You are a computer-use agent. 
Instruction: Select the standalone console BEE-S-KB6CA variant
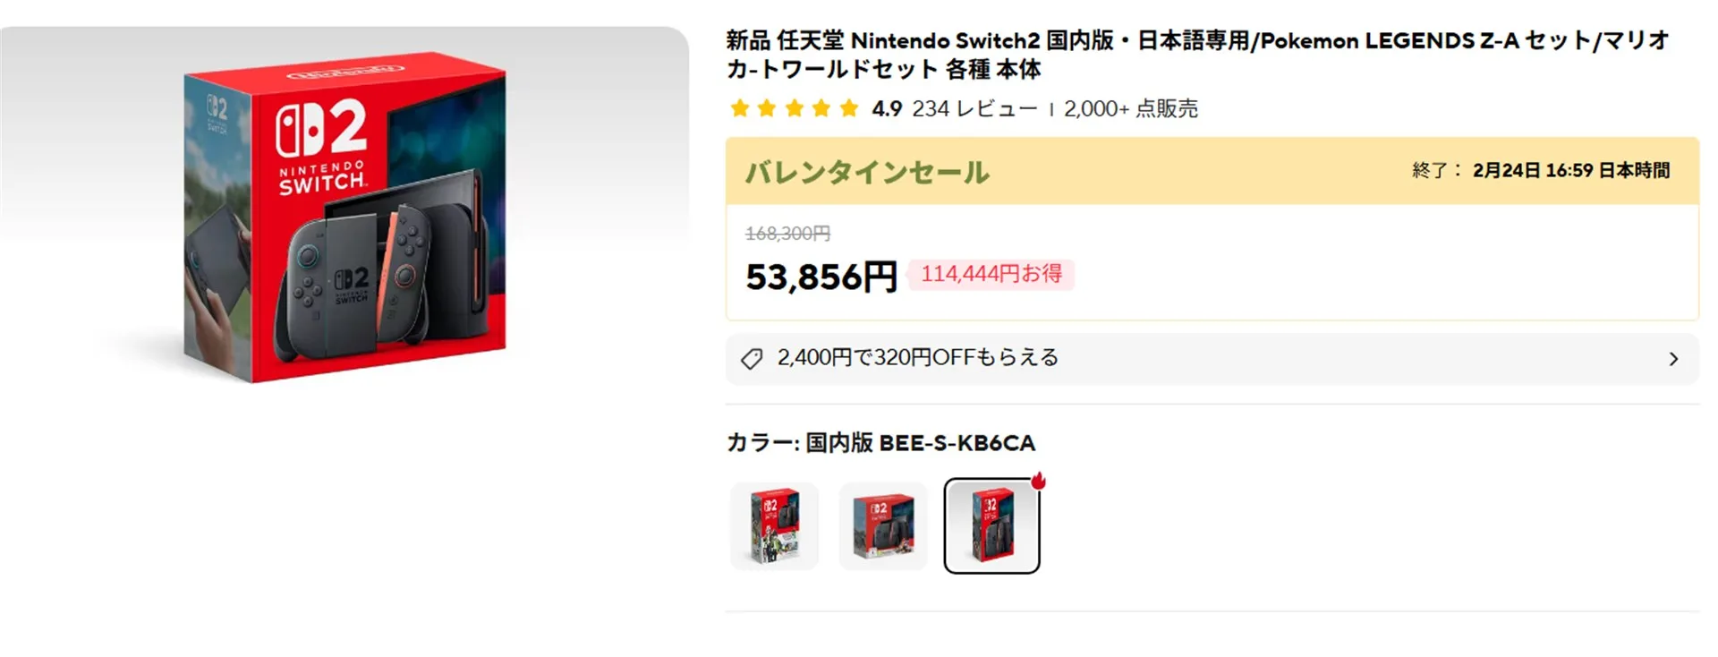click(991, 525)
